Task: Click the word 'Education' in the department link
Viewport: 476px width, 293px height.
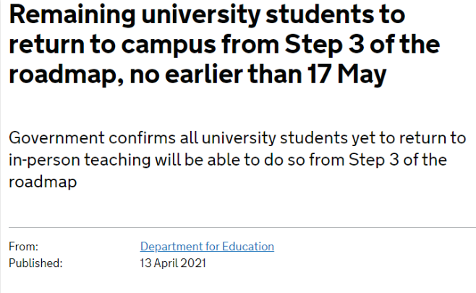Action: coord(248,247)
